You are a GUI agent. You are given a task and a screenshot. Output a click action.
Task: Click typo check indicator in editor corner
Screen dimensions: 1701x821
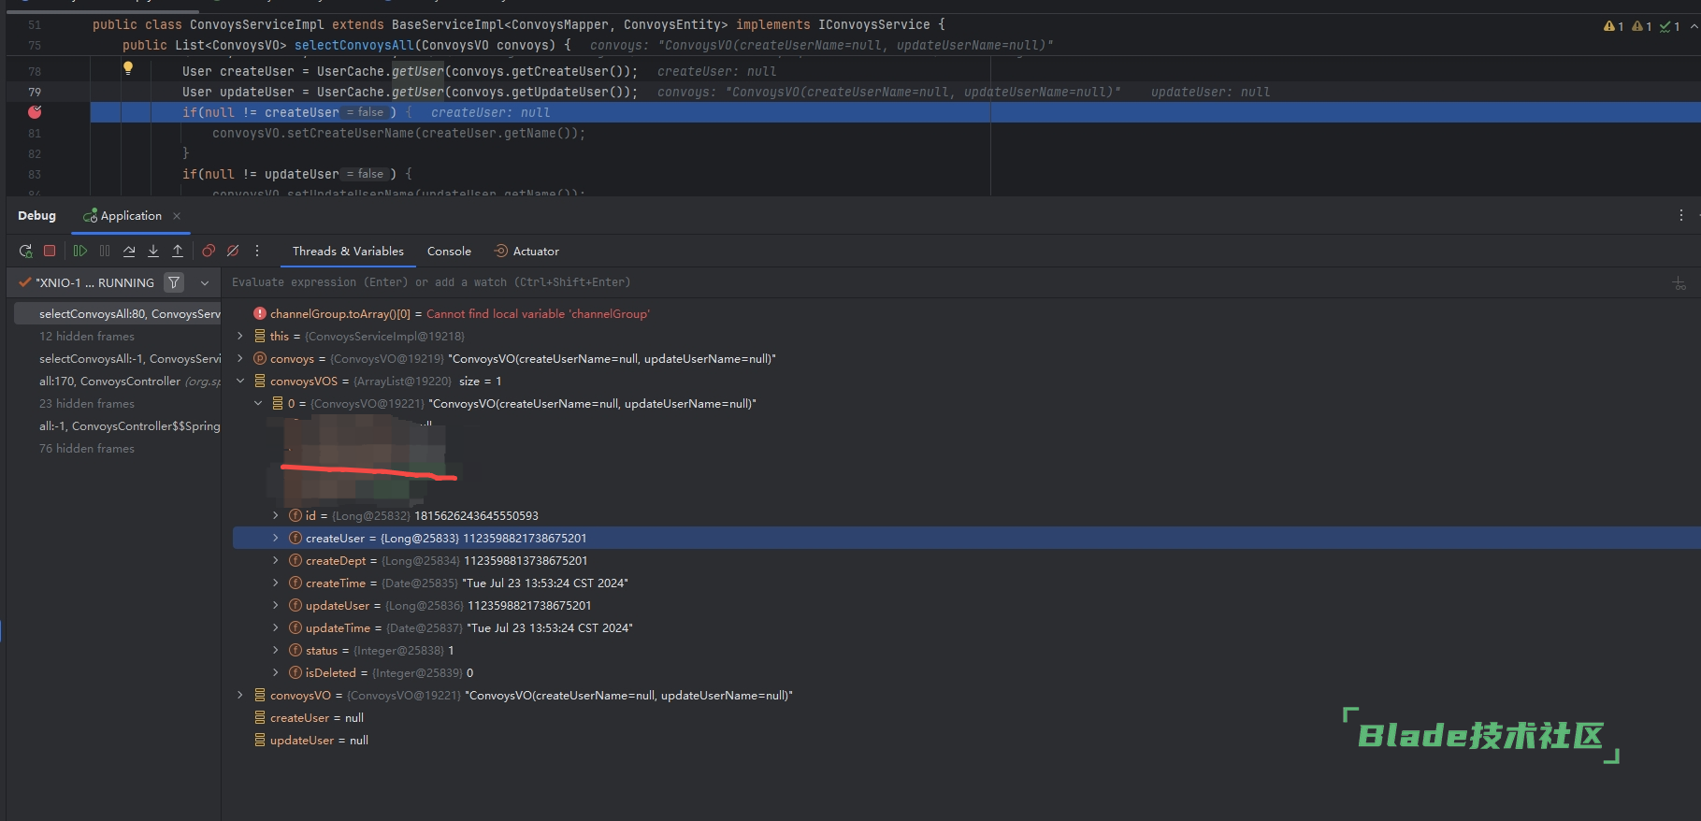[1670, 26]
